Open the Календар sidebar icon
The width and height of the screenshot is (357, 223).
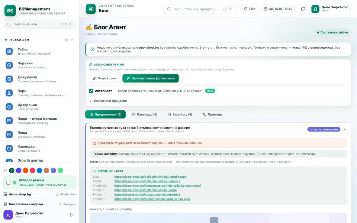click(x=9, y=148)
